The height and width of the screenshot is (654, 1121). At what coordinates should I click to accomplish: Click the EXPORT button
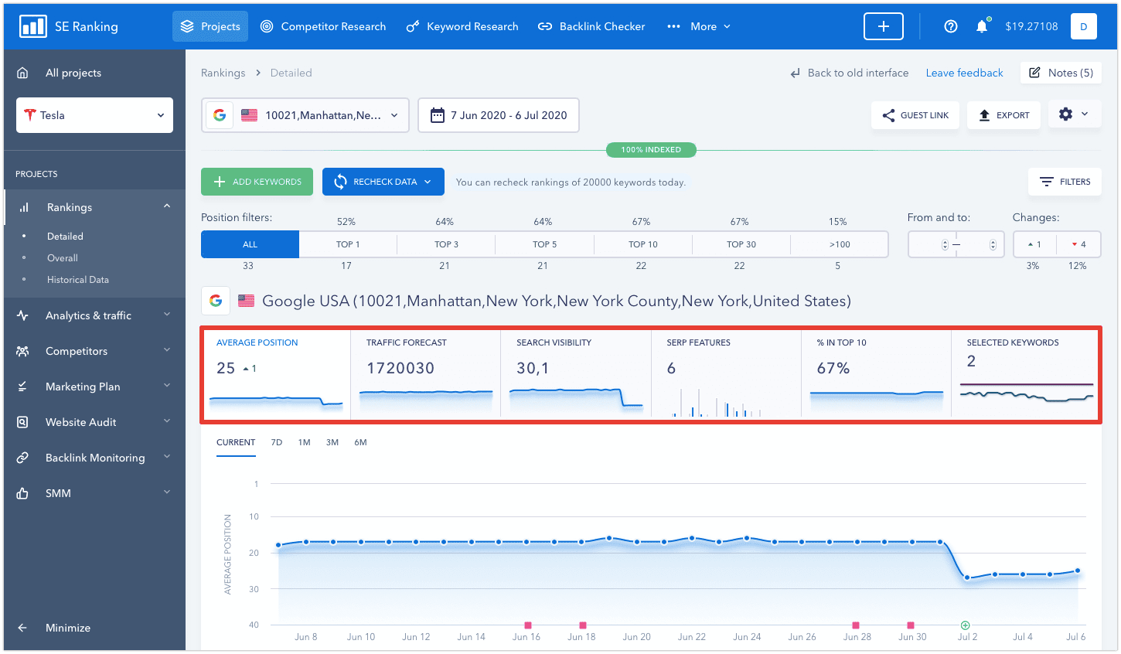pos(1003,115)
